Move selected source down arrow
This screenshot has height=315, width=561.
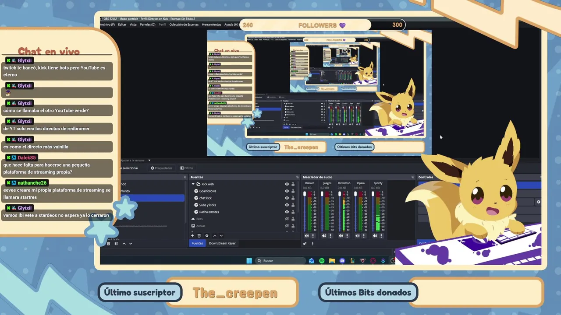[221, 236]
